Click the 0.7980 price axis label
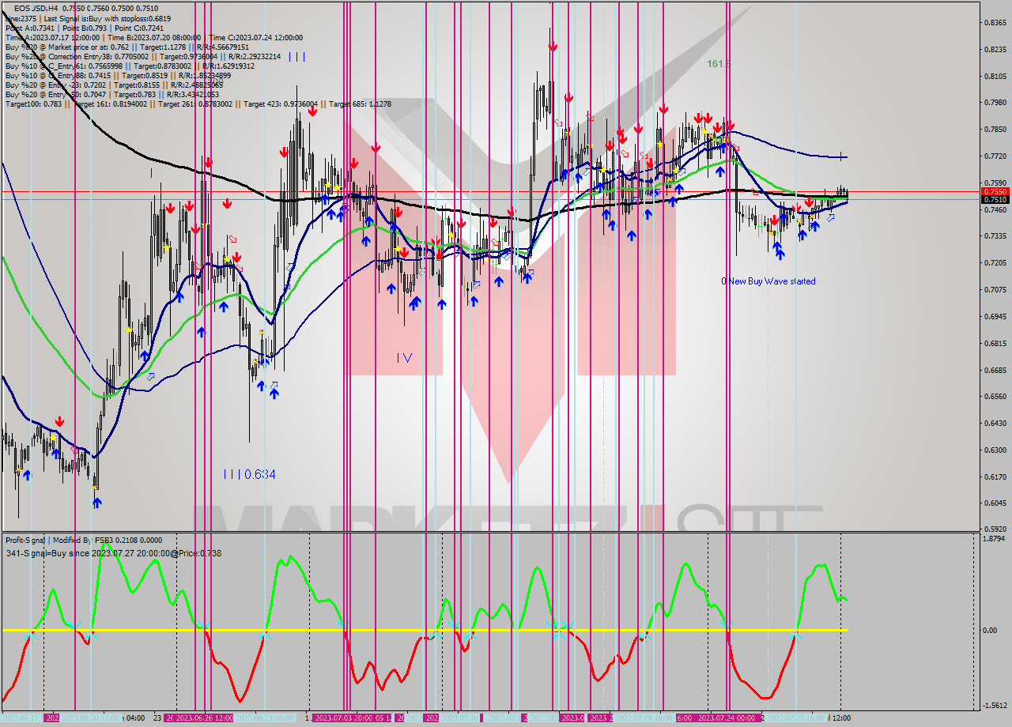The height and width of the screenshot is (727, 1012). pos(995,103)
